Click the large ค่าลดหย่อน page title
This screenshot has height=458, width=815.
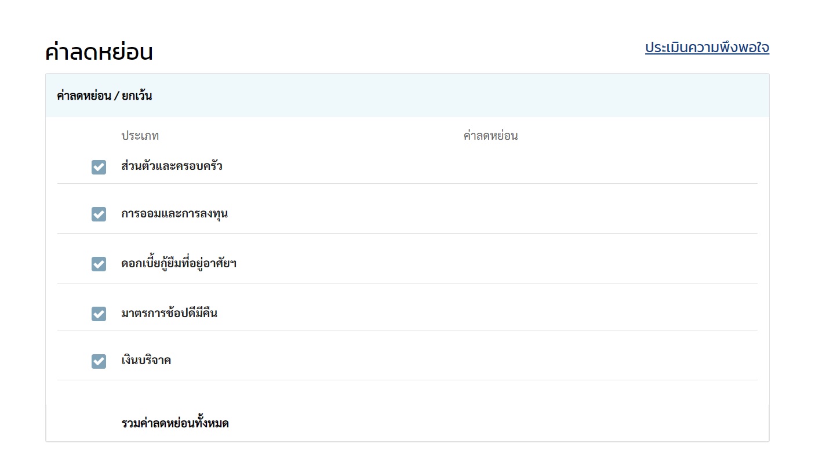point(99,52)
